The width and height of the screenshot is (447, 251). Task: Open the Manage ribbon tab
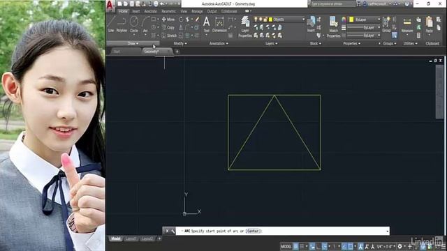(197, 11)
